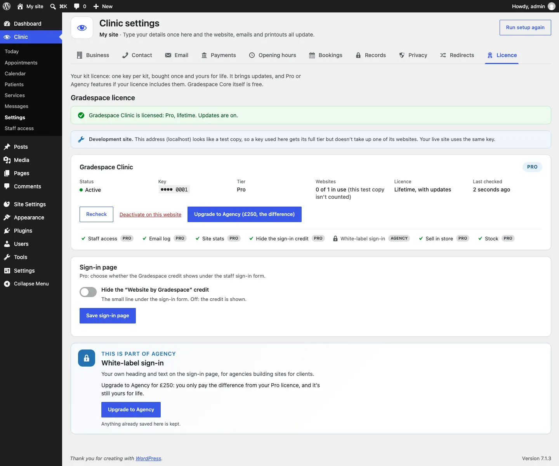Click the blue lock icon on White-label card
Viewport: 559px width, 466px height.
click(87, 358)
